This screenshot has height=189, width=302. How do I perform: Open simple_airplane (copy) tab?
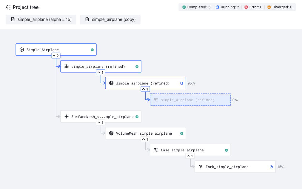(x=110, y=19)
